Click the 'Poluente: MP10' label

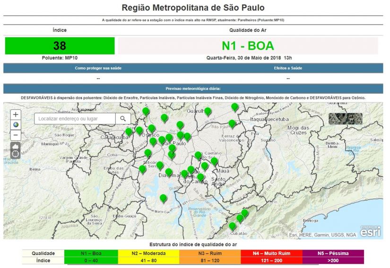pyautogui.click(x=60, y=58)
